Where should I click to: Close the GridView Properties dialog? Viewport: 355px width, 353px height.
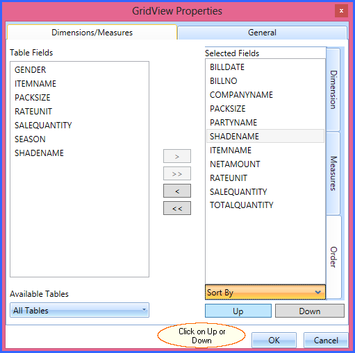coord(341,10)
